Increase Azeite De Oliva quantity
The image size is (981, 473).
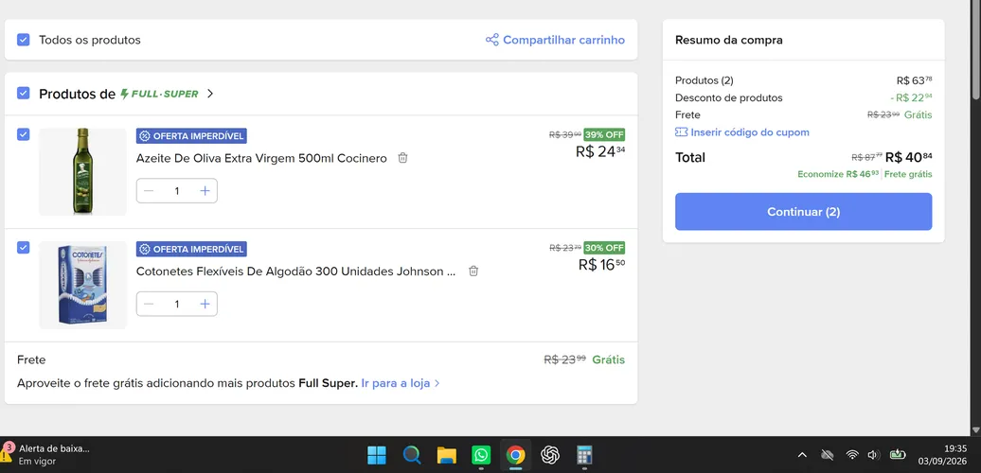coord(205,190)
